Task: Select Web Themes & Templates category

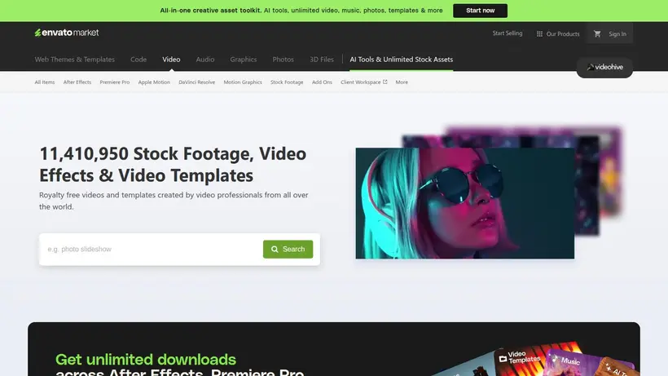Action: tap(75, 60)
